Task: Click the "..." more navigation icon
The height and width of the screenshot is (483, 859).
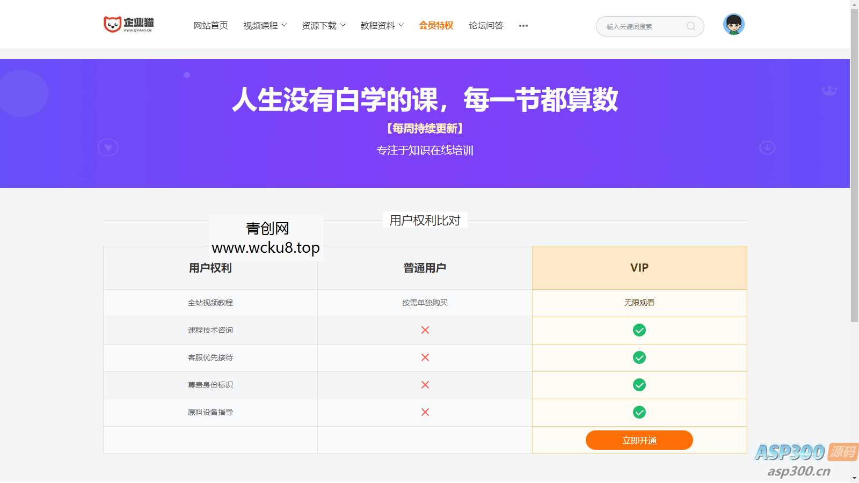Action: pyautogui.click(x=523, y=25)
